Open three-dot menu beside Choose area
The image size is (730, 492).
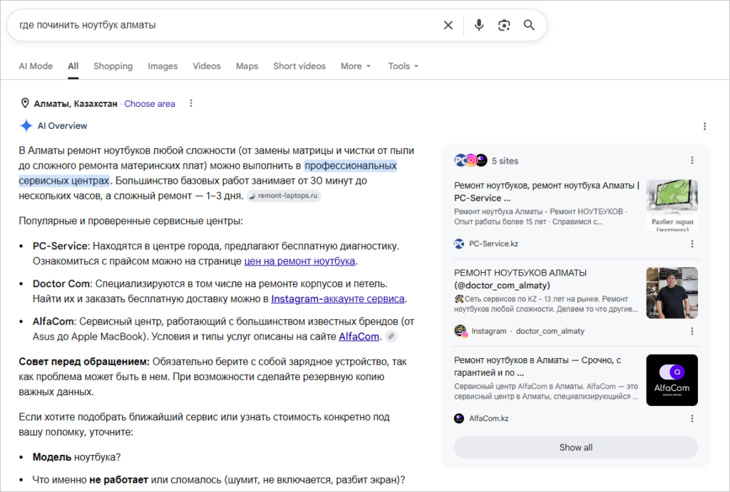191,103
